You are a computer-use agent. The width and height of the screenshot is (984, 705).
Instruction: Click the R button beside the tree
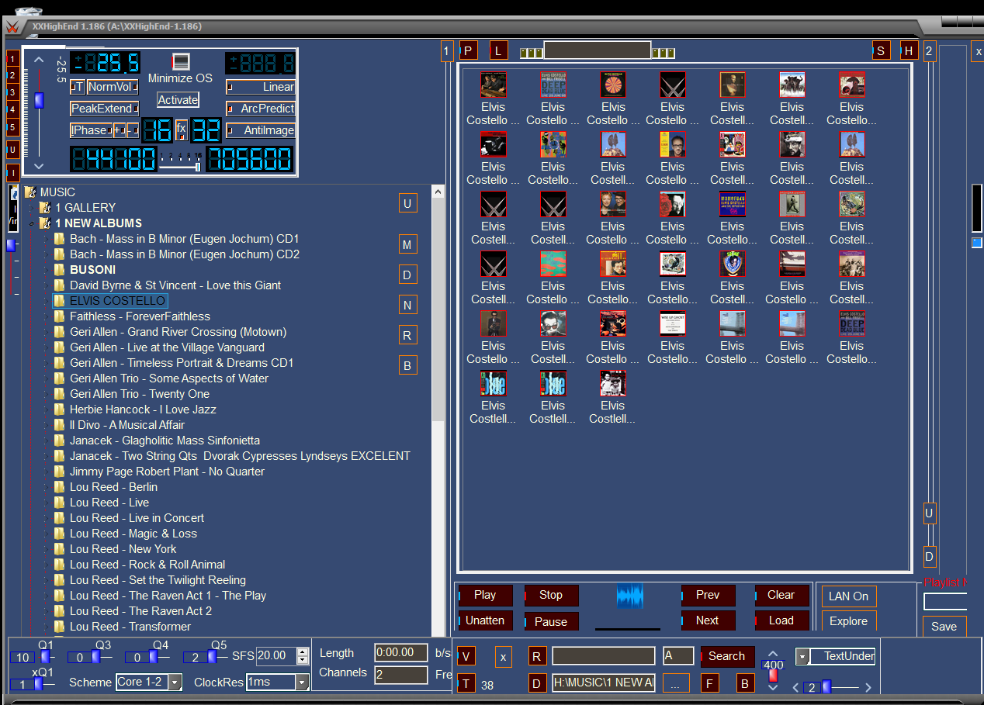click(407, 335)
